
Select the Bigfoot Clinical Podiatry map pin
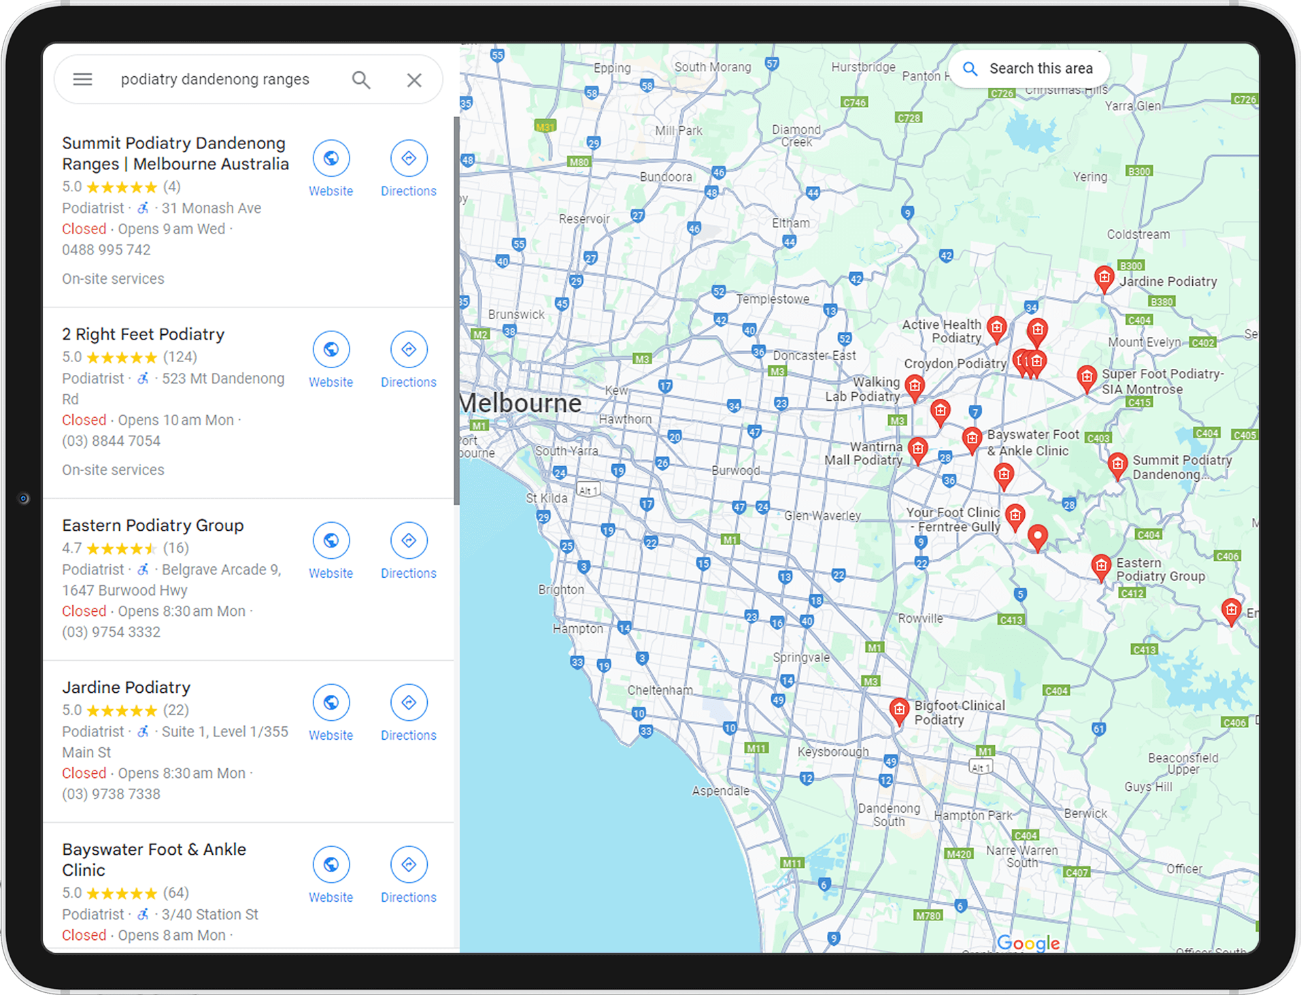[x=899, y=711]
